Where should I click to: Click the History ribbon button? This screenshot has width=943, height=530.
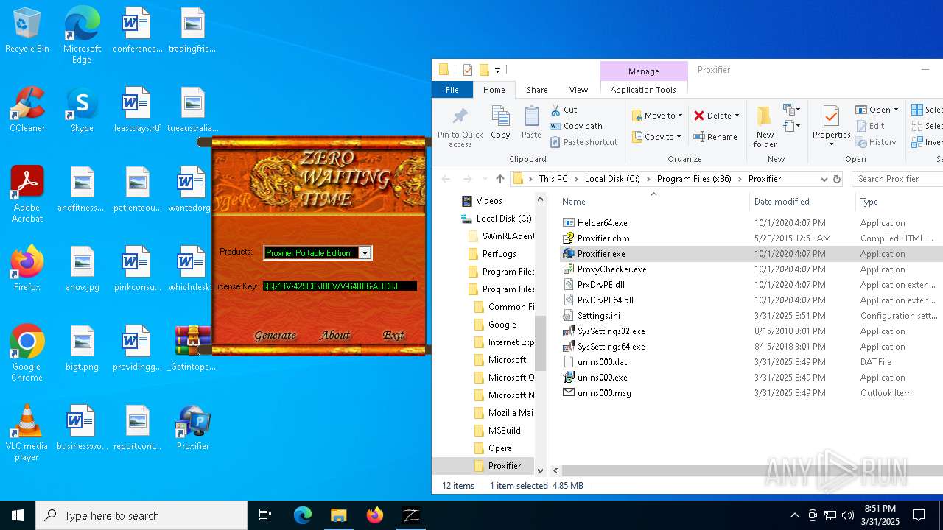coord(876,142)
